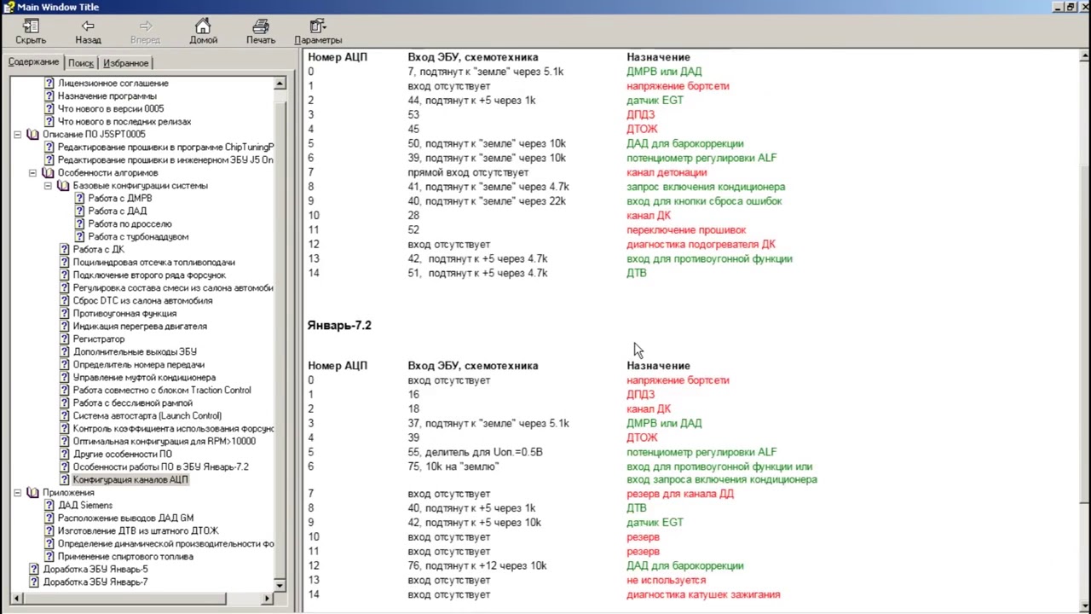Screen dimensions: 1091x614
Task: Click the contents tree scroll-right arrow
Action: (267, 599)
